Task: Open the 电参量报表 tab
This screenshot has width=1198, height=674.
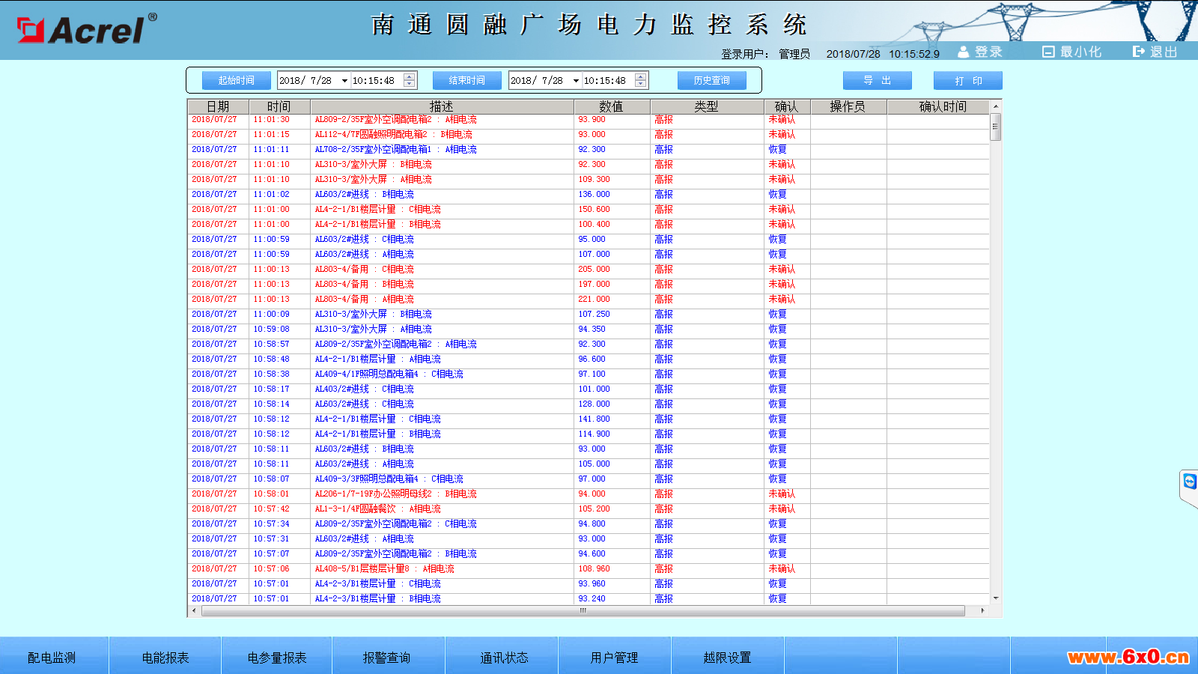Action: point(277,658)
